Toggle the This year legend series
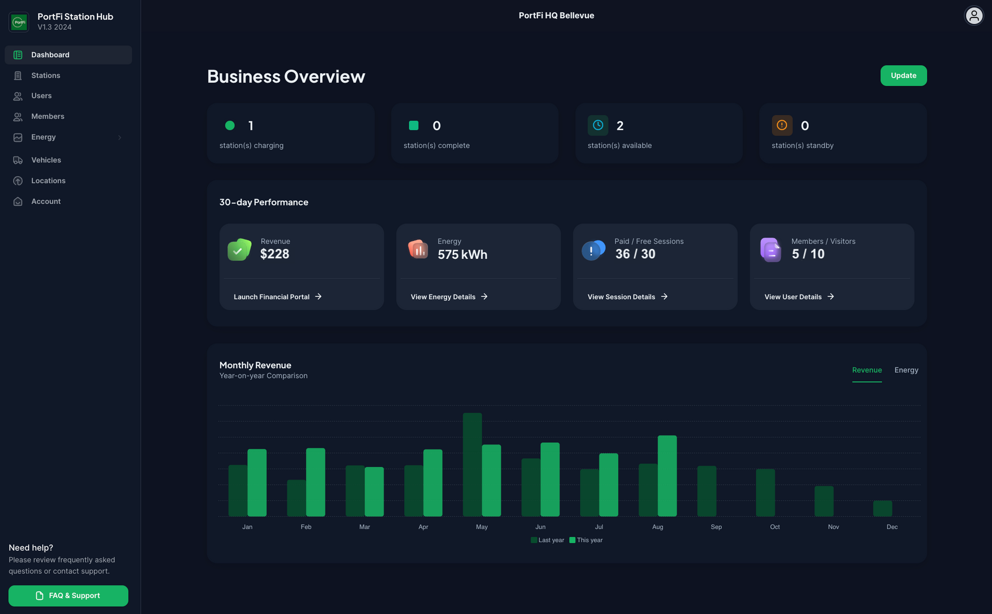 (586, 540)
